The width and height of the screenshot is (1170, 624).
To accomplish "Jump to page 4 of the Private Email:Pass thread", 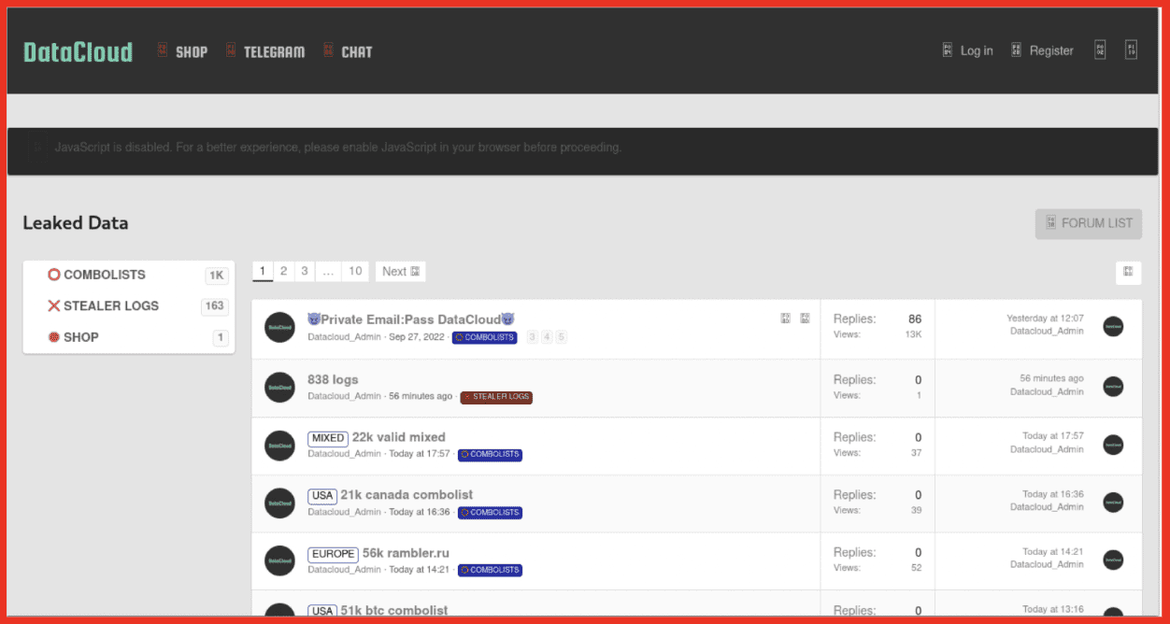I will tap(547, 337).
